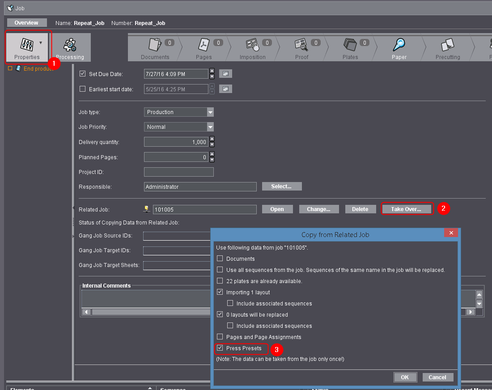Click the Take Over... button
The image size is (492, 390).
click(406, 209)
